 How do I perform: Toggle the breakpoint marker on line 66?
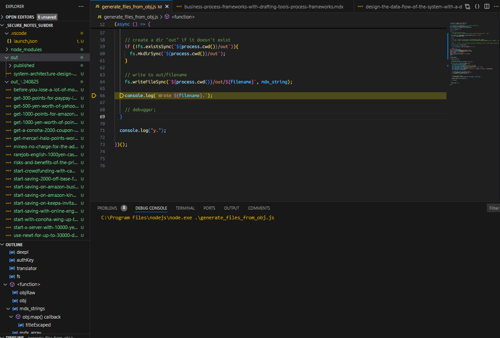click(x=94, y=95)
